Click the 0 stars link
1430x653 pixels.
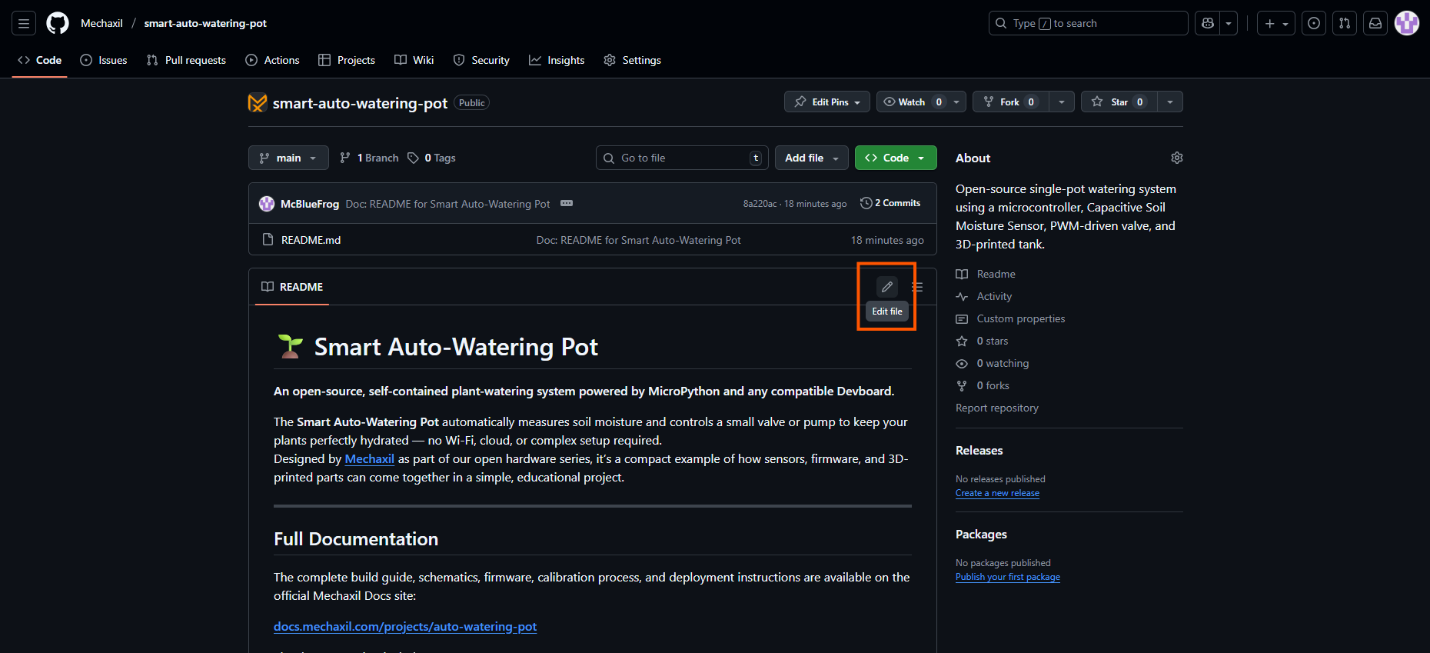983,341
